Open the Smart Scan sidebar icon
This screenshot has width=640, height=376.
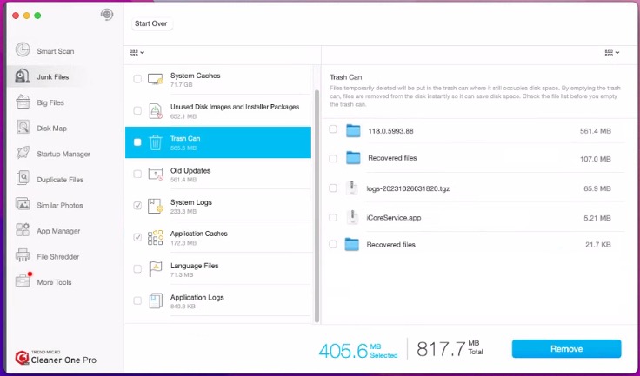(23, 51)
